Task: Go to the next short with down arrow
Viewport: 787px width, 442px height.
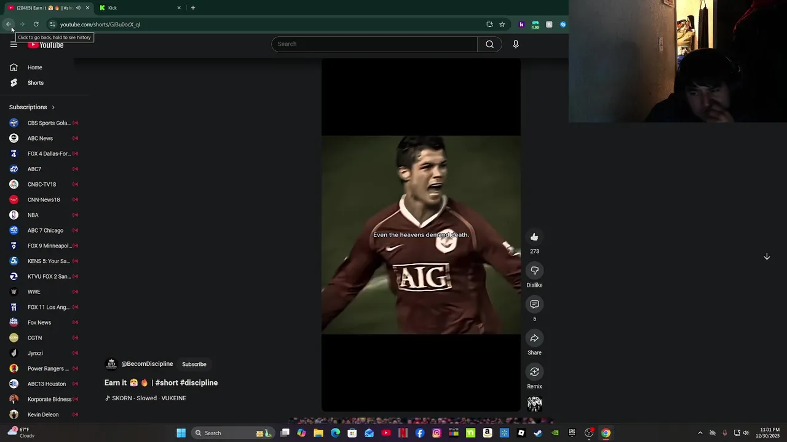Action: click(x=767, y=257)
